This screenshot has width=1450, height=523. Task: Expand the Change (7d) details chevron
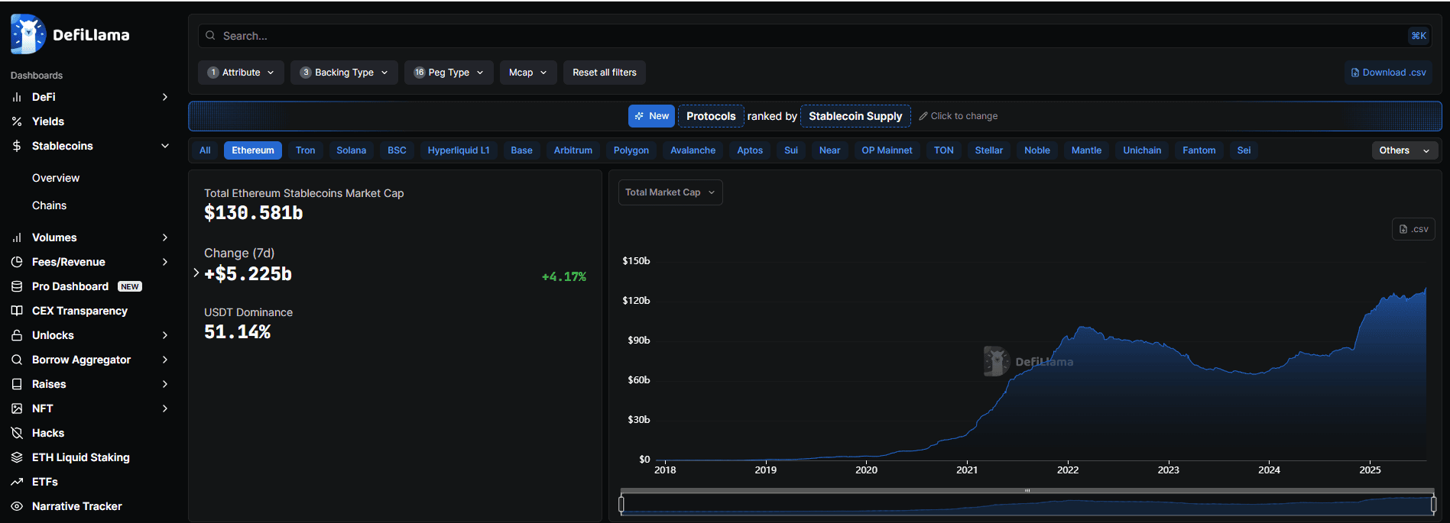(x=196, y=273)
